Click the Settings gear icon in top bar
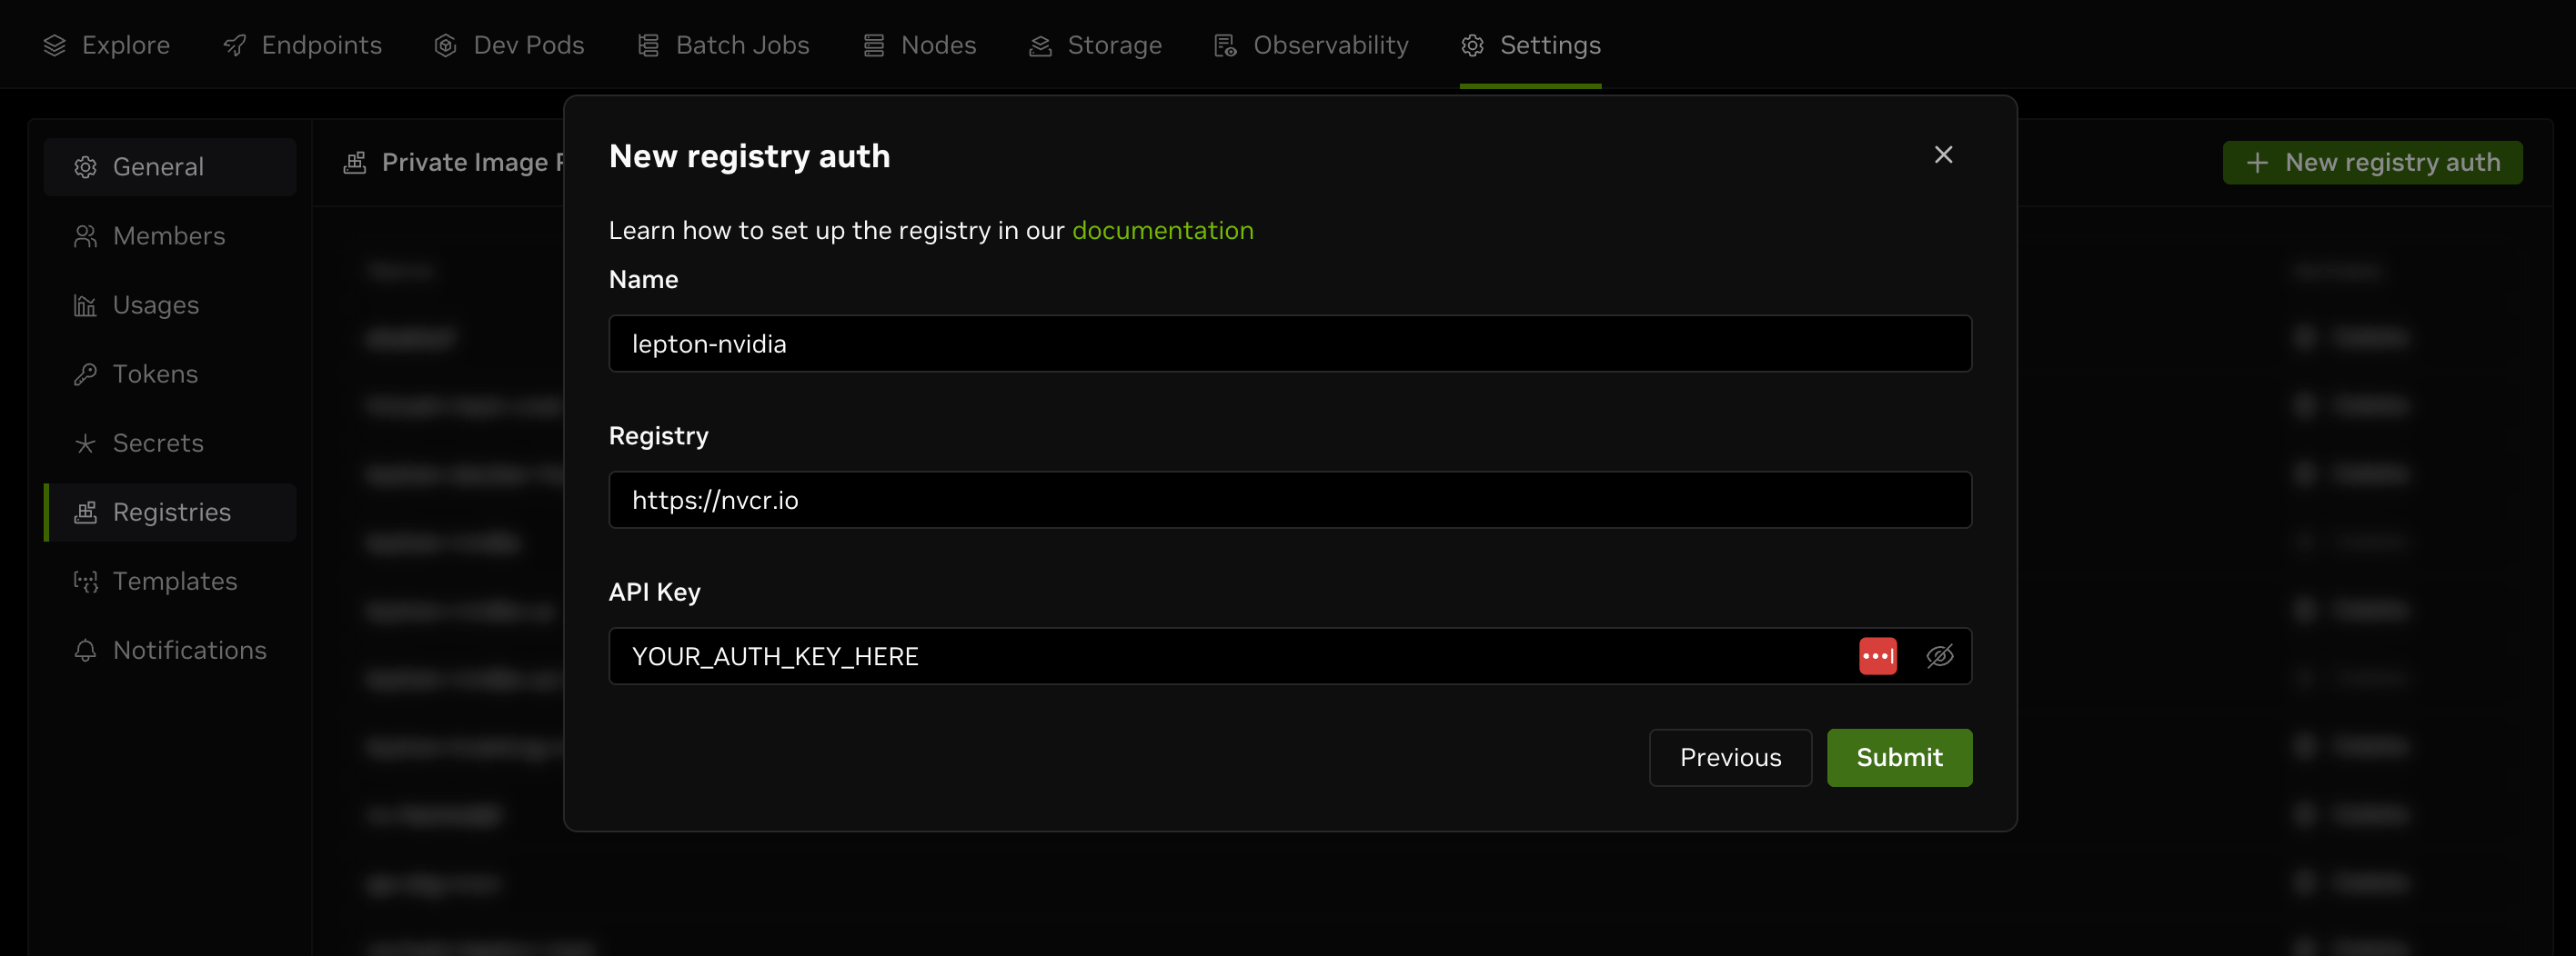This screenshot has width=2576, height=956. click(1473, 46)
